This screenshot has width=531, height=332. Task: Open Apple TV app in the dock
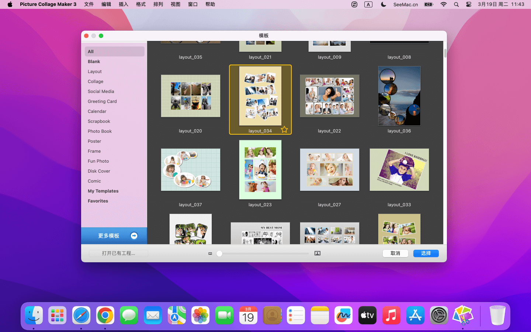coord(367,315)
